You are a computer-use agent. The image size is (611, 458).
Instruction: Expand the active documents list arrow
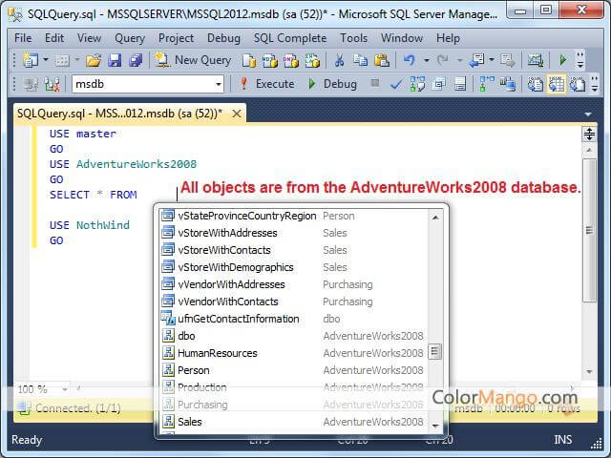click(588, 113)
